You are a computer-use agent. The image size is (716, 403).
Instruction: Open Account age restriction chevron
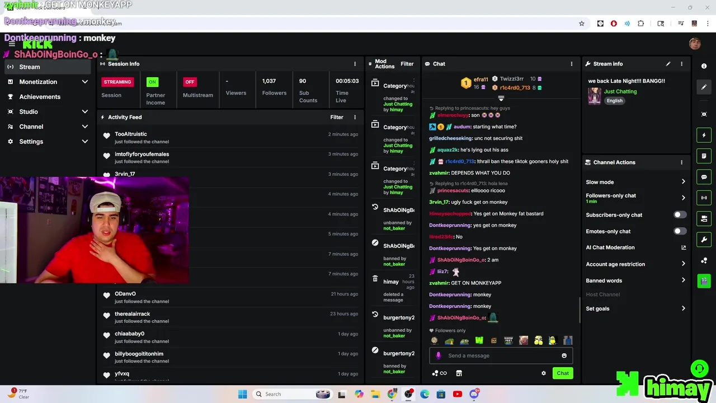683,264
